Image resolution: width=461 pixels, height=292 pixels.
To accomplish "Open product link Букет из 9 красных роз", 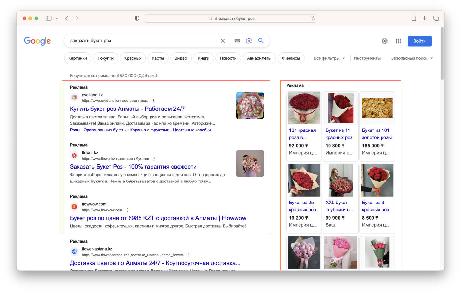I will [375, 206].
